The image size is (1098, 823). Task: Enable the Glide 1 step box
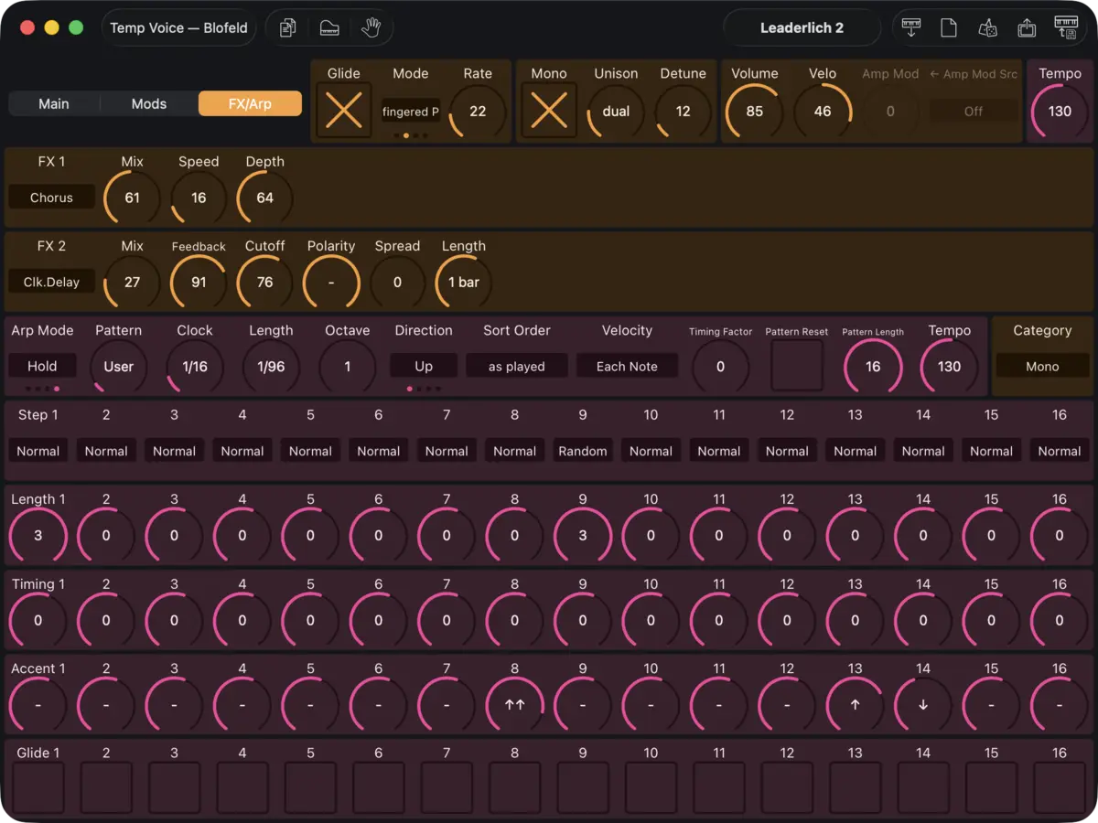coord(38,788)
